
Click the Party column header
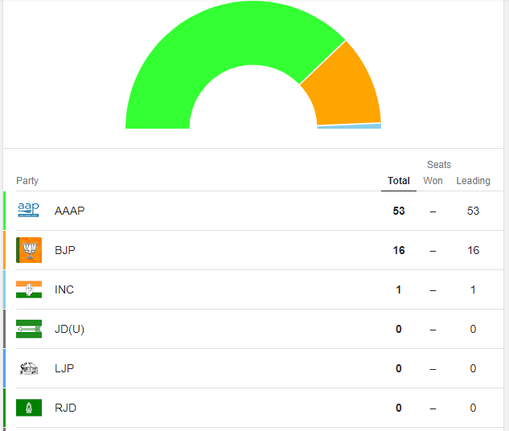tap(27, 181)
